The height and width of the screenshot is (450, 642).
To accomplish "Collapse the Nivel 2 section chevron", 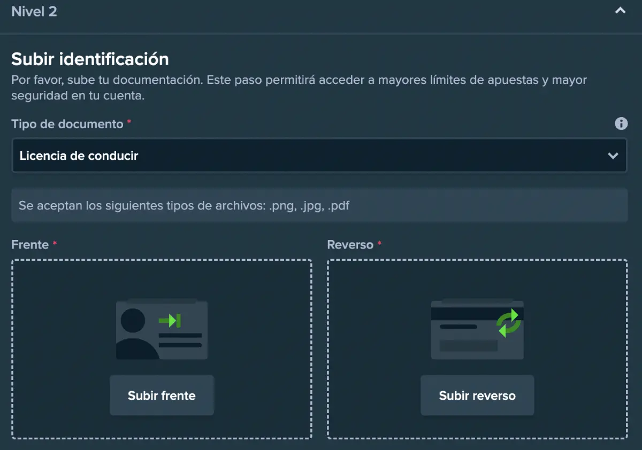I will click(x=620, y=11).
